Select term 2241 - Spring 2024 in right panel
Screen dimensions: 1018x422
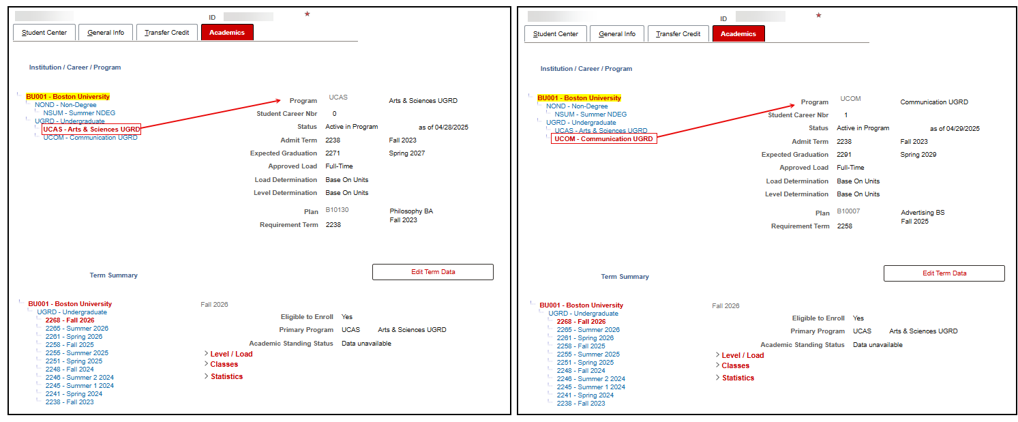585,395
